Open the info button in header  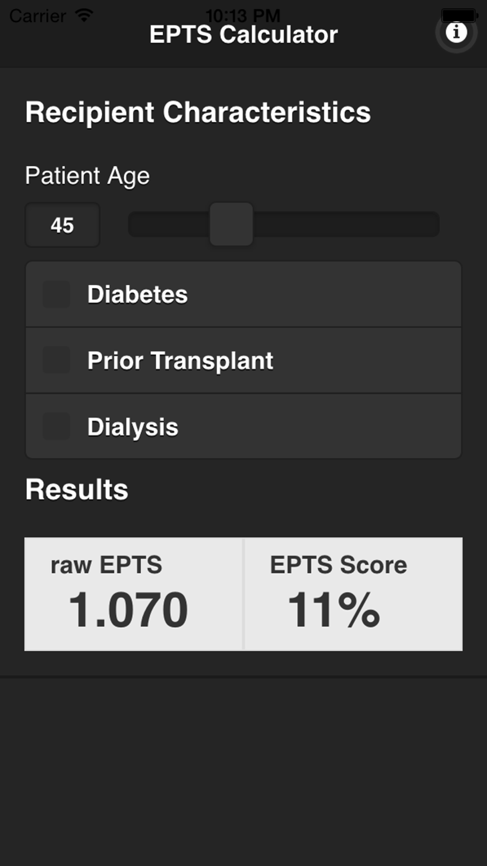point(456,32)
